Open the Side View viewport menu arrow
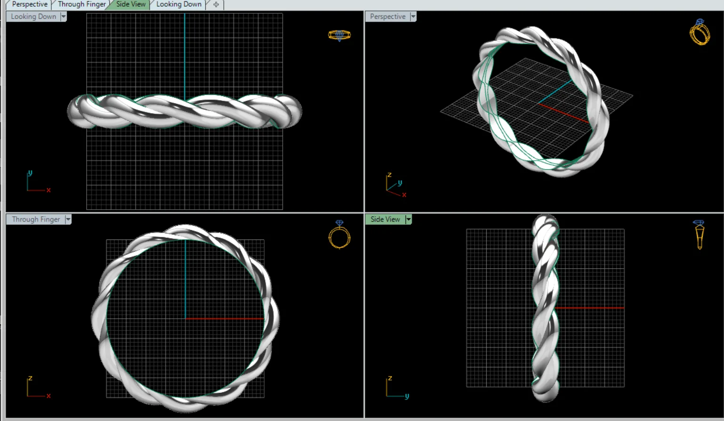The width and height of the screenshot is (724, 421). 408,219
